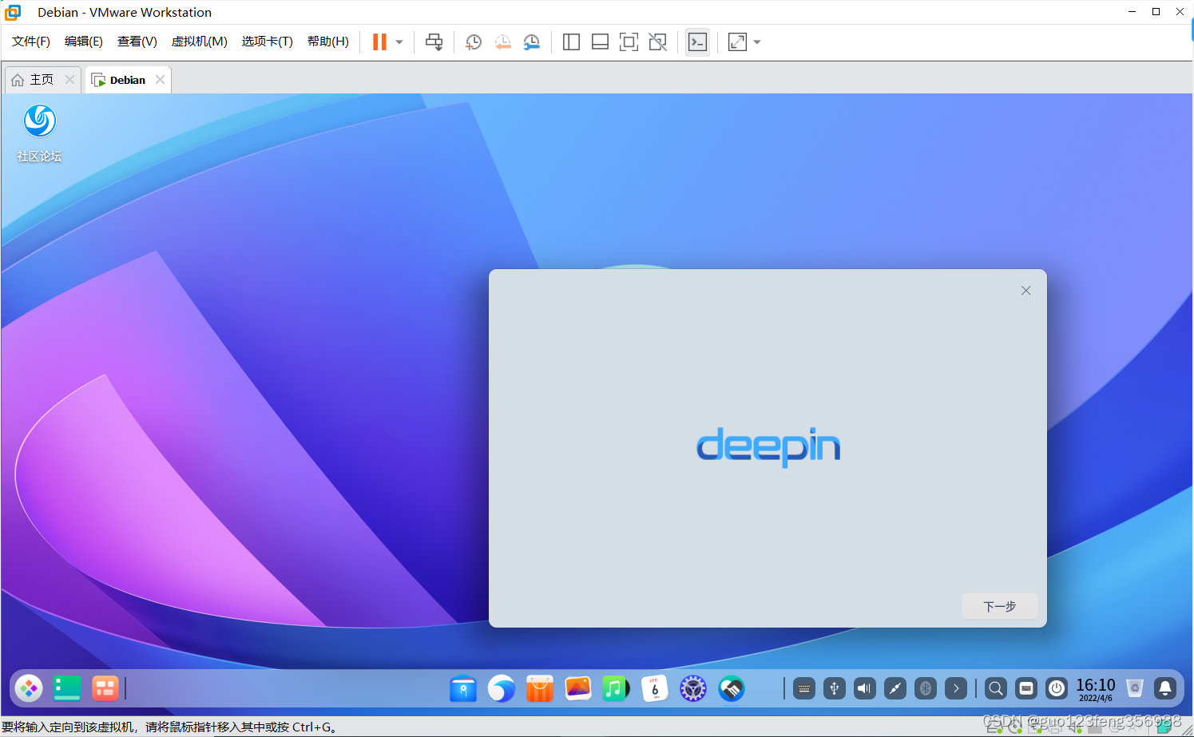This screenshot has width=1194, height=737.
Task: Launch the browser from the dock
Action: [502, 688]
